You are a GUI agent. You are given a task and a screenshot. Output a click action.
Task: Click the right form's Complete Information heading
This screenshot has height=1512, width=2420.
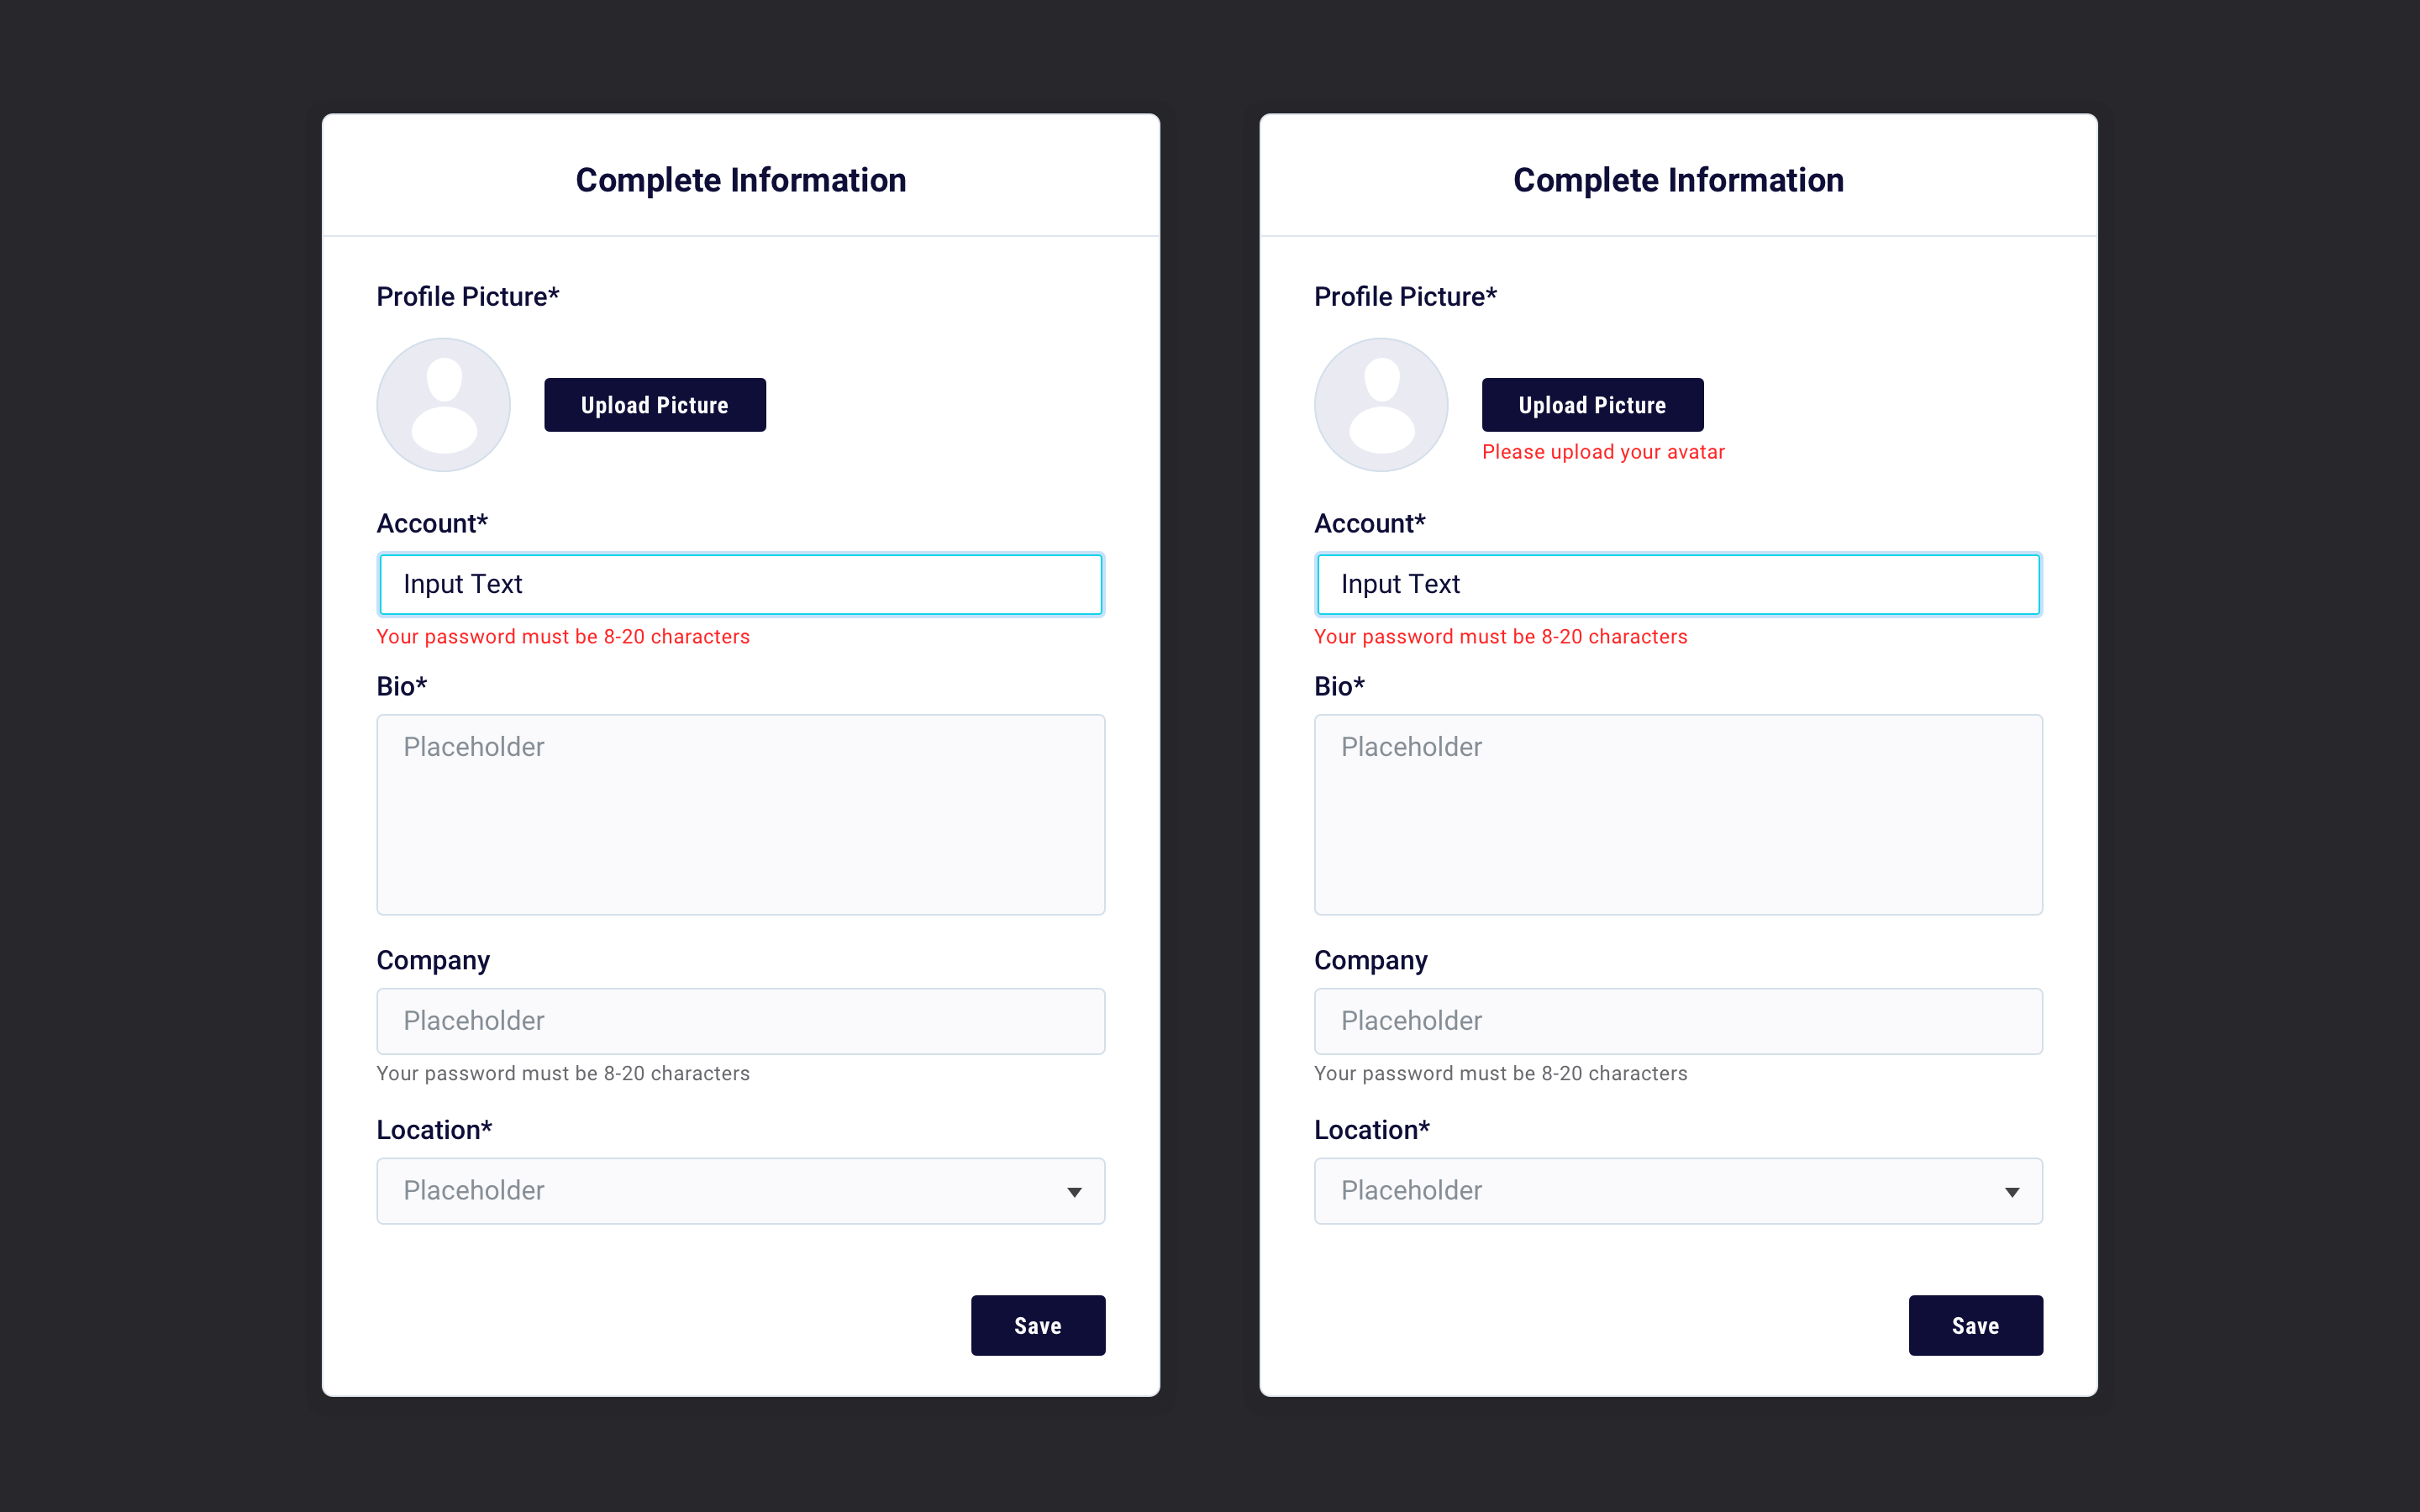point(1679,180)
